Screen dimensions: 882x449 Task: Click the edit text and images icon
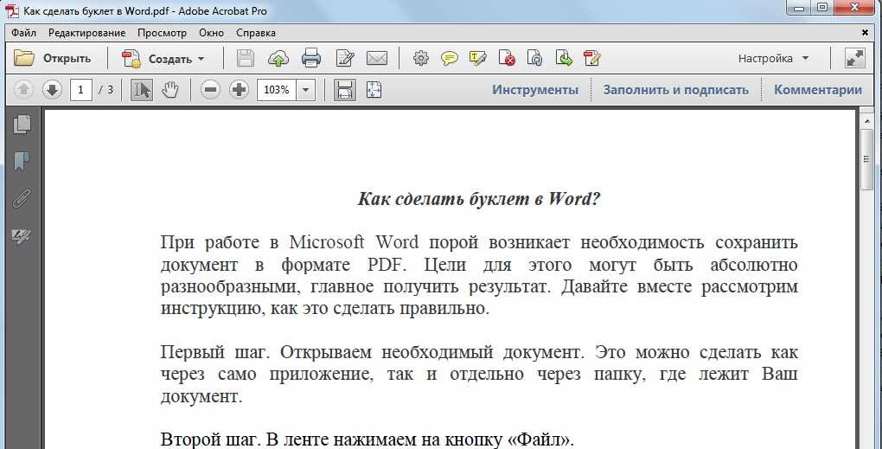tap(345, 58)
